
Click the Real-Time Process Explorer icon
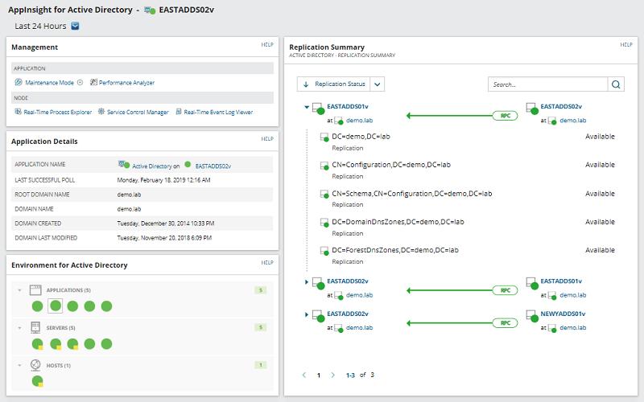click(x=18, y=112)
